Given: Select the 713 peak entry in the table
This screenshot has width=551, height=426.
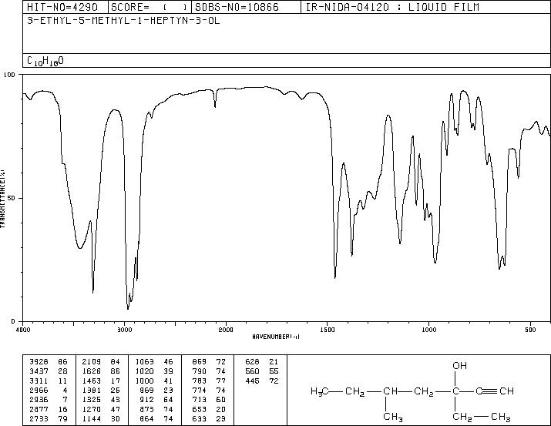Looking at the screenshot, I should (209, 400).
